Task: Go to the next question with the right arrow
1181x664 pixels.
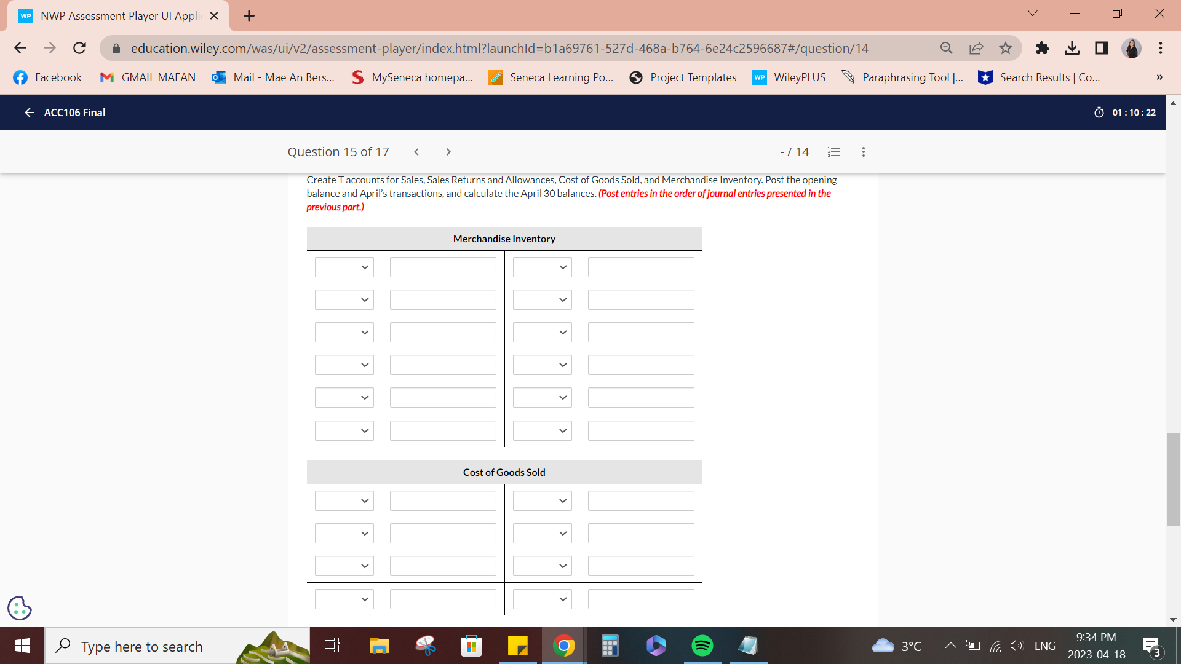Action: point(448,152)
